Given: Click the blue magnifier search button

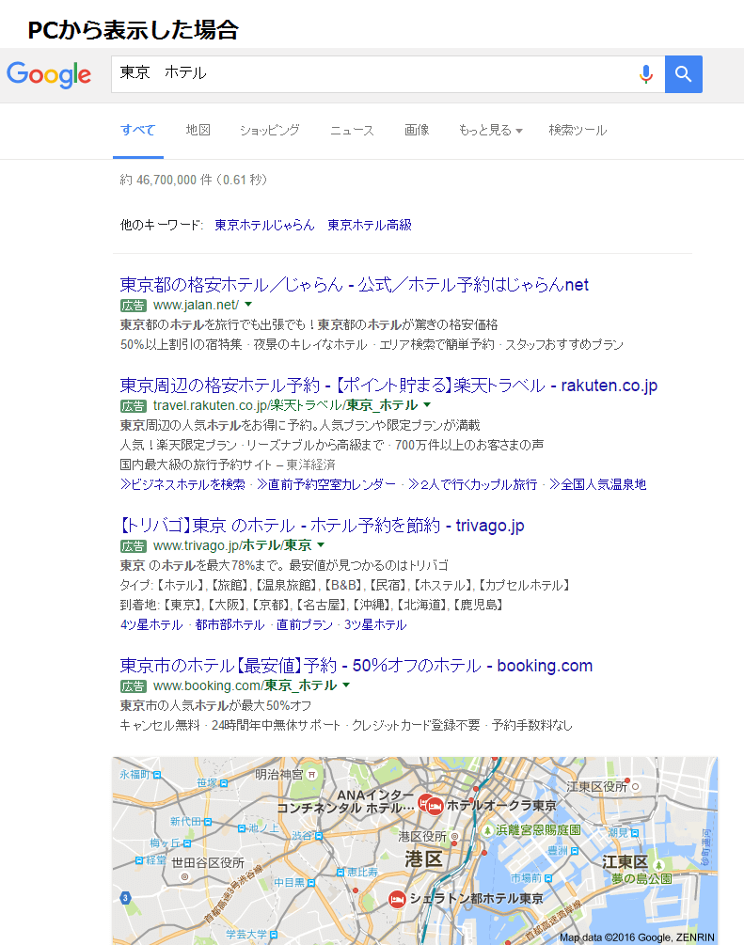Looking at the screenshot, I should click(x=683, y=74).
